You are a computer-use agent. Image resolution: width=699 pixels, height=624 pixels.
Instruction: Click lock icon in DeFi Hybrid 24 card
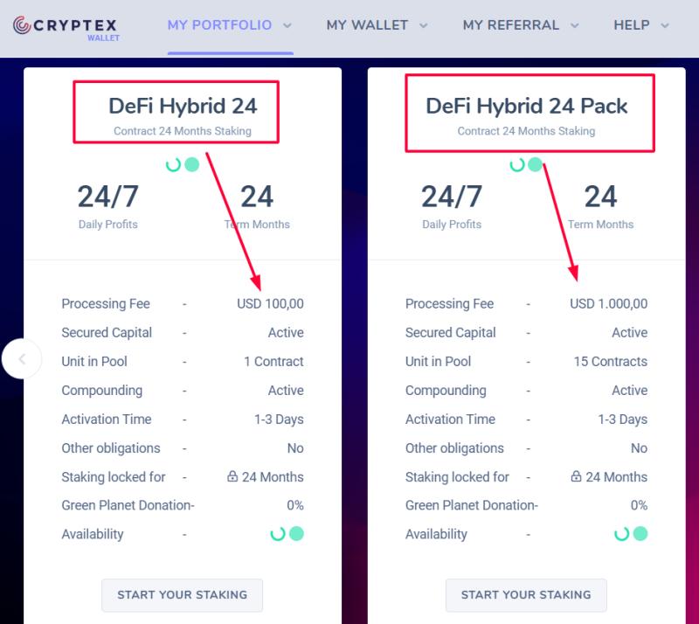click(x=232, y=477)
